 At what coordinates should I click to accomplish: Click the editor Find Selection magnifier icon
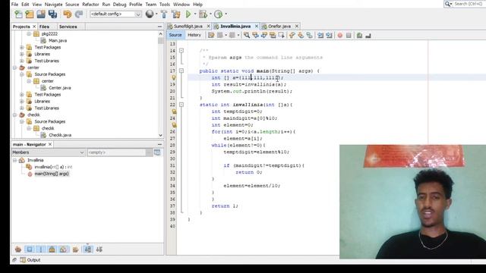pyautogui.click(x=246, y=36)
